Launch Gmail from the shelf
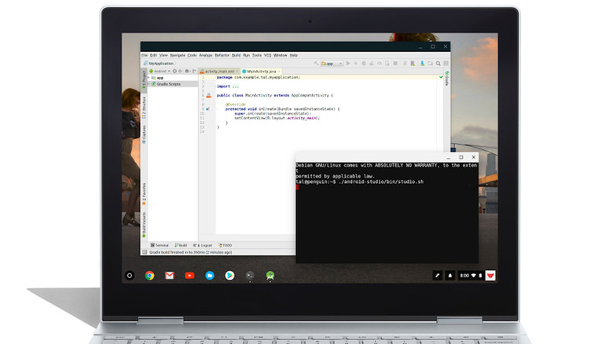This screenshot has height=344, width=613. click(x=169, y=276)
